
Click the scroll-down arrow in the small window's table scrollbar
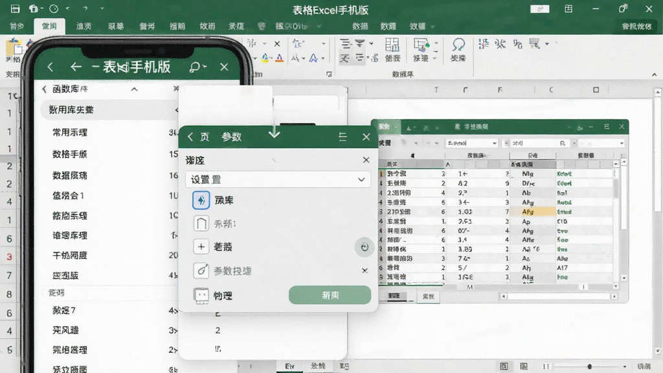(x=624, y=278)
